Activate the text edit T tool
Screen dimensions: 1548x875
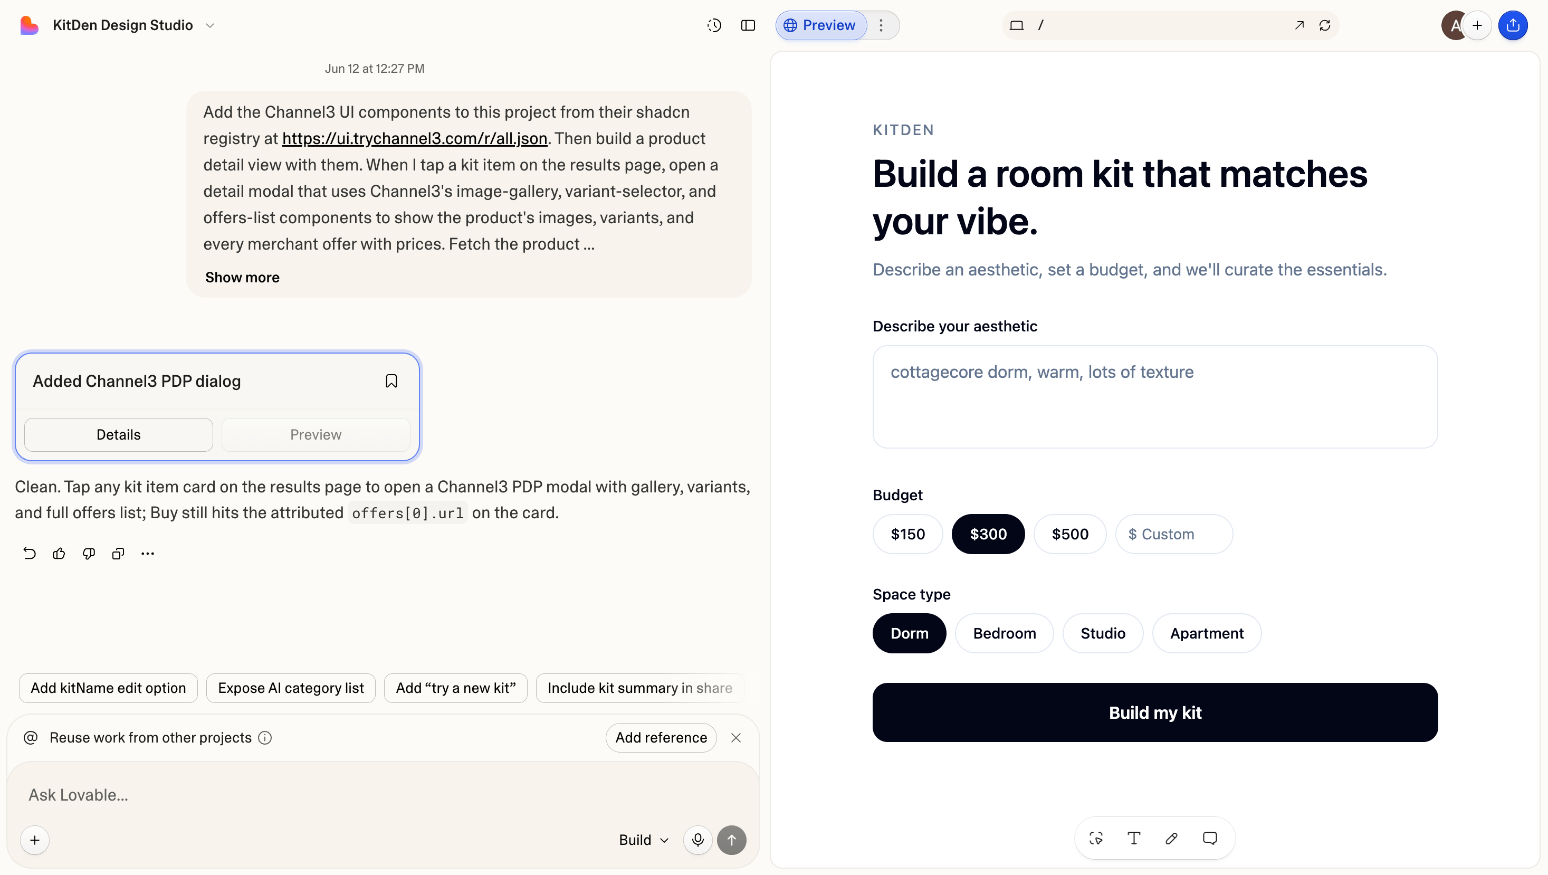[x=1134, y=838]
